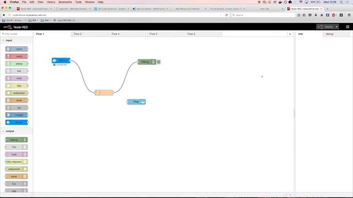Open macOS Spotlight search icon
Screen dimensions: 353x198
coord(341,2)
